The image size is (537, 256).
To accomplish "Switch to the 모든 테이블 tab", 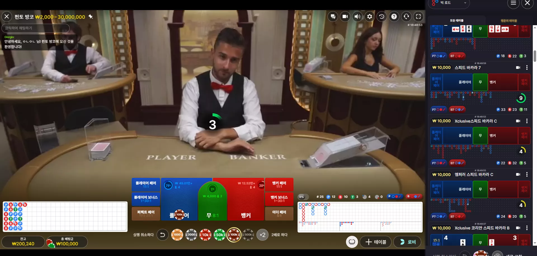I will (456, 20).
